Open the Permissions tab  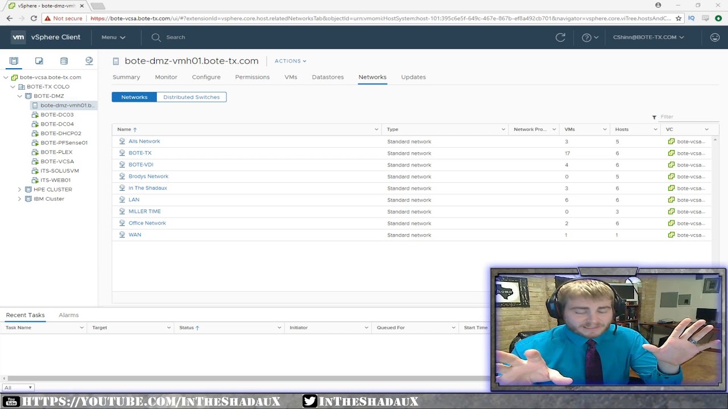(253, 77)
